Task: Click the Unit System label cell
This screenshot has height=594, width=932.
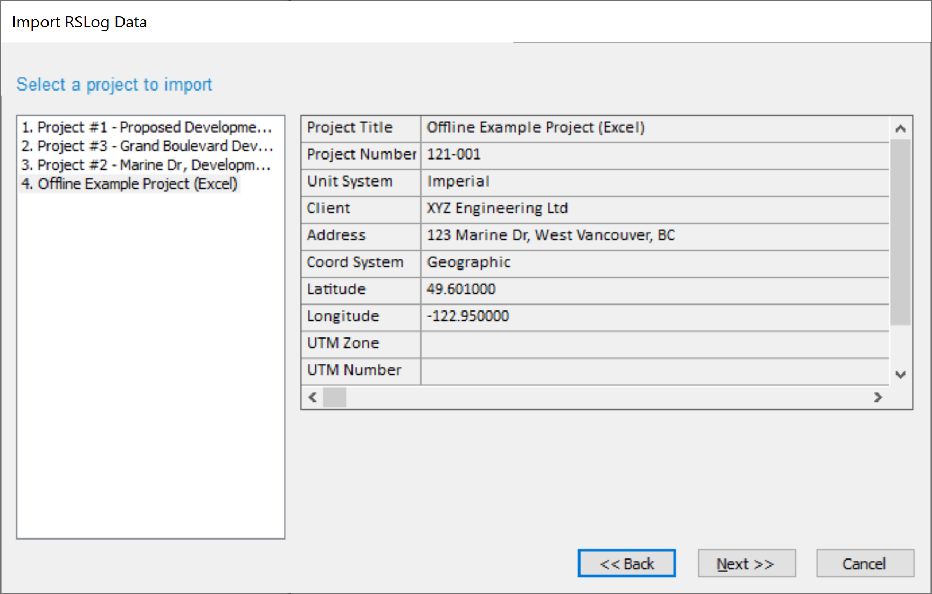Action: (x=361, y=183)
